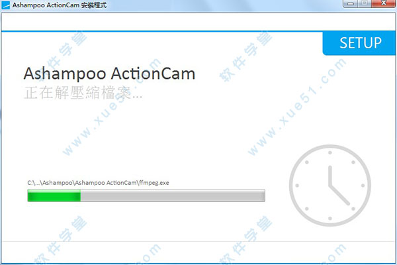
Task: Click the blue SETUP banner
Action: pos(359,43)
